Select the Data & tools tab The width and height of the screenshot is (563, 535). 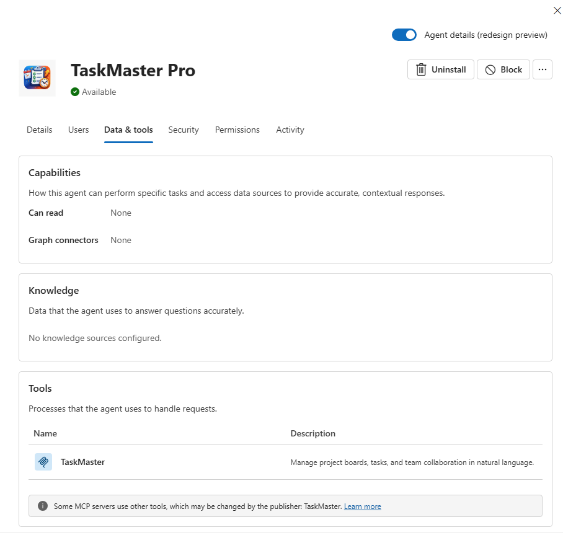click(128, 130)
